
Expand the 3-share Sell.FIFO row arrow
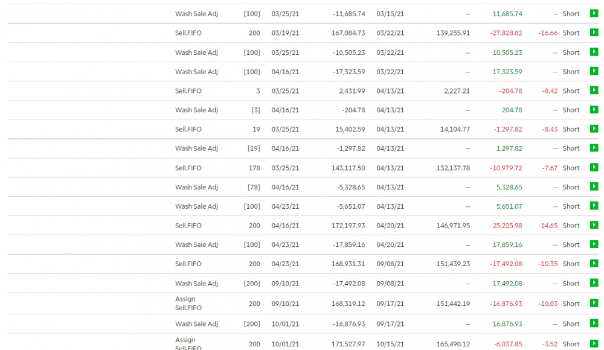pyautogui.click(x=594, y=91)
